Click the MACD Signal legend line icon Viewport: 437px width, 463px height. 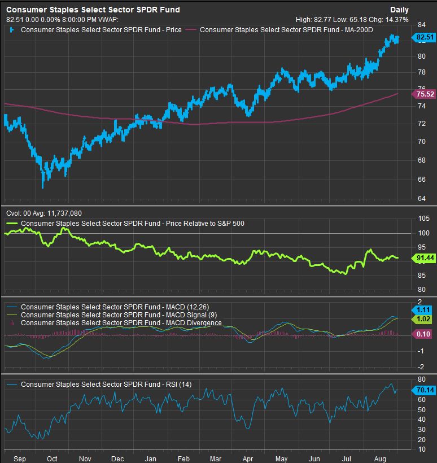pyautogui.click(x=12, y=315)
